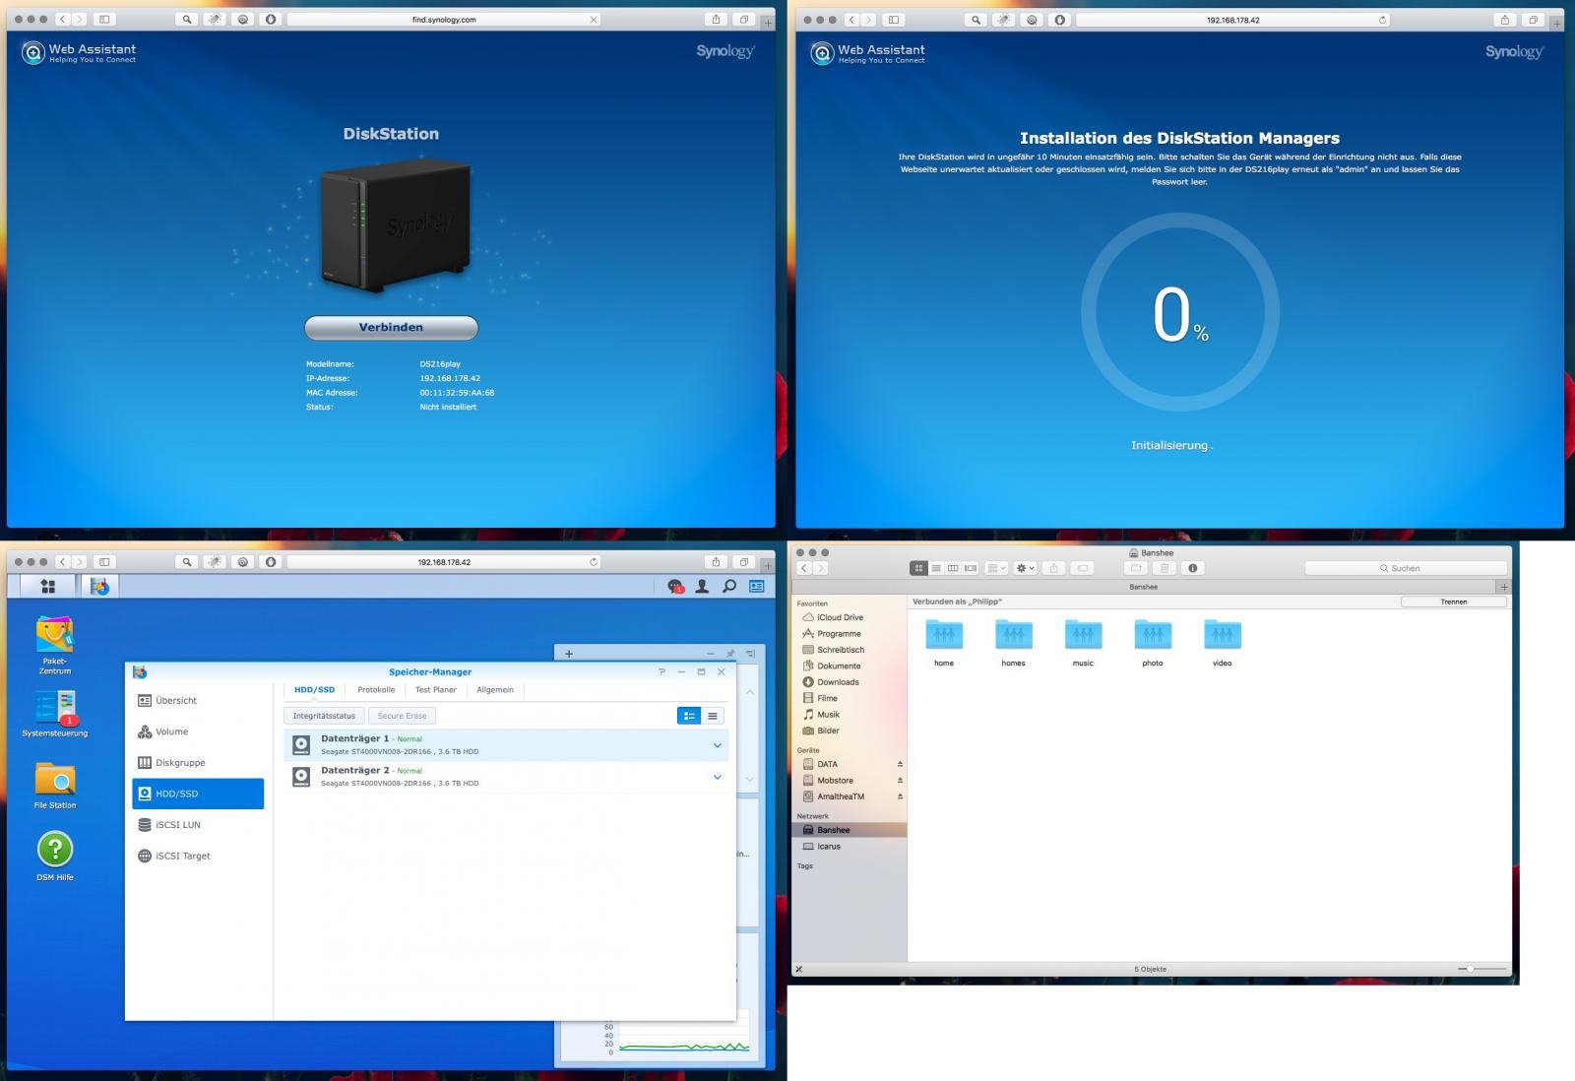Eject Mobstore volume in Finder sidebar
Image resolution: width=1575 pixels, height=1081 pixels.
click(x=899, y=781)
